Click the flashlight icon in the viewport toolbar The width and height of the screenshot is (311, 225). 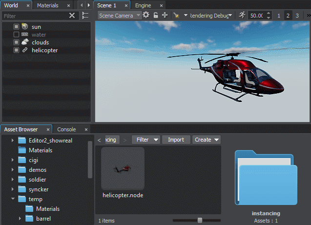tap(176, 15)
